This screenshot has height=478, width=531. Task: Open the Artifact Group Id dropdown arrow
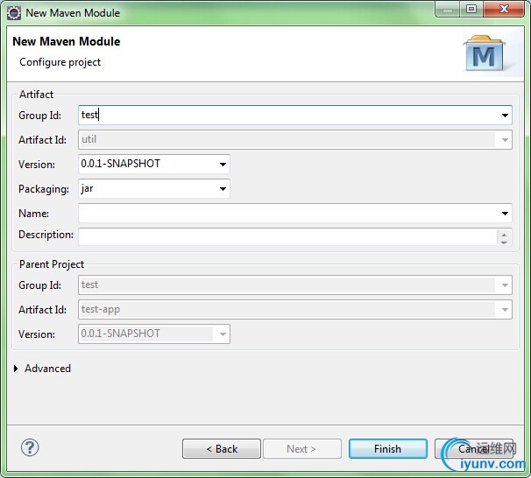[x=505, y=116]
